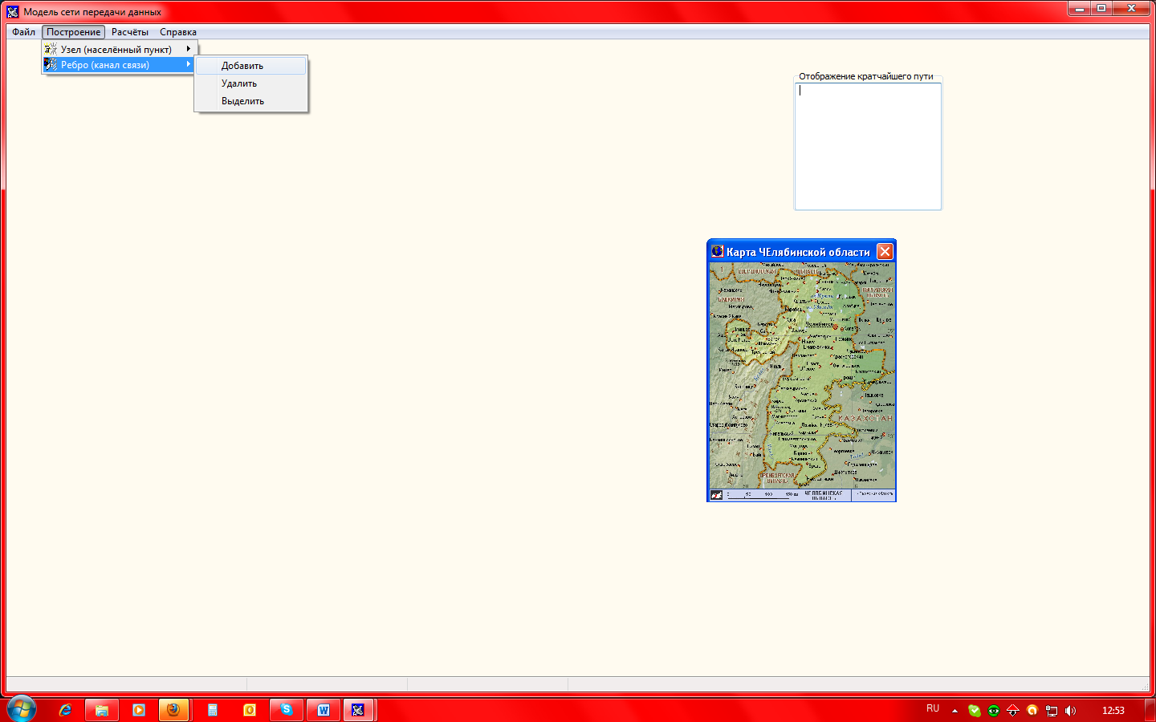
Task: Open the Файл menu
Action: pos(23,32)
